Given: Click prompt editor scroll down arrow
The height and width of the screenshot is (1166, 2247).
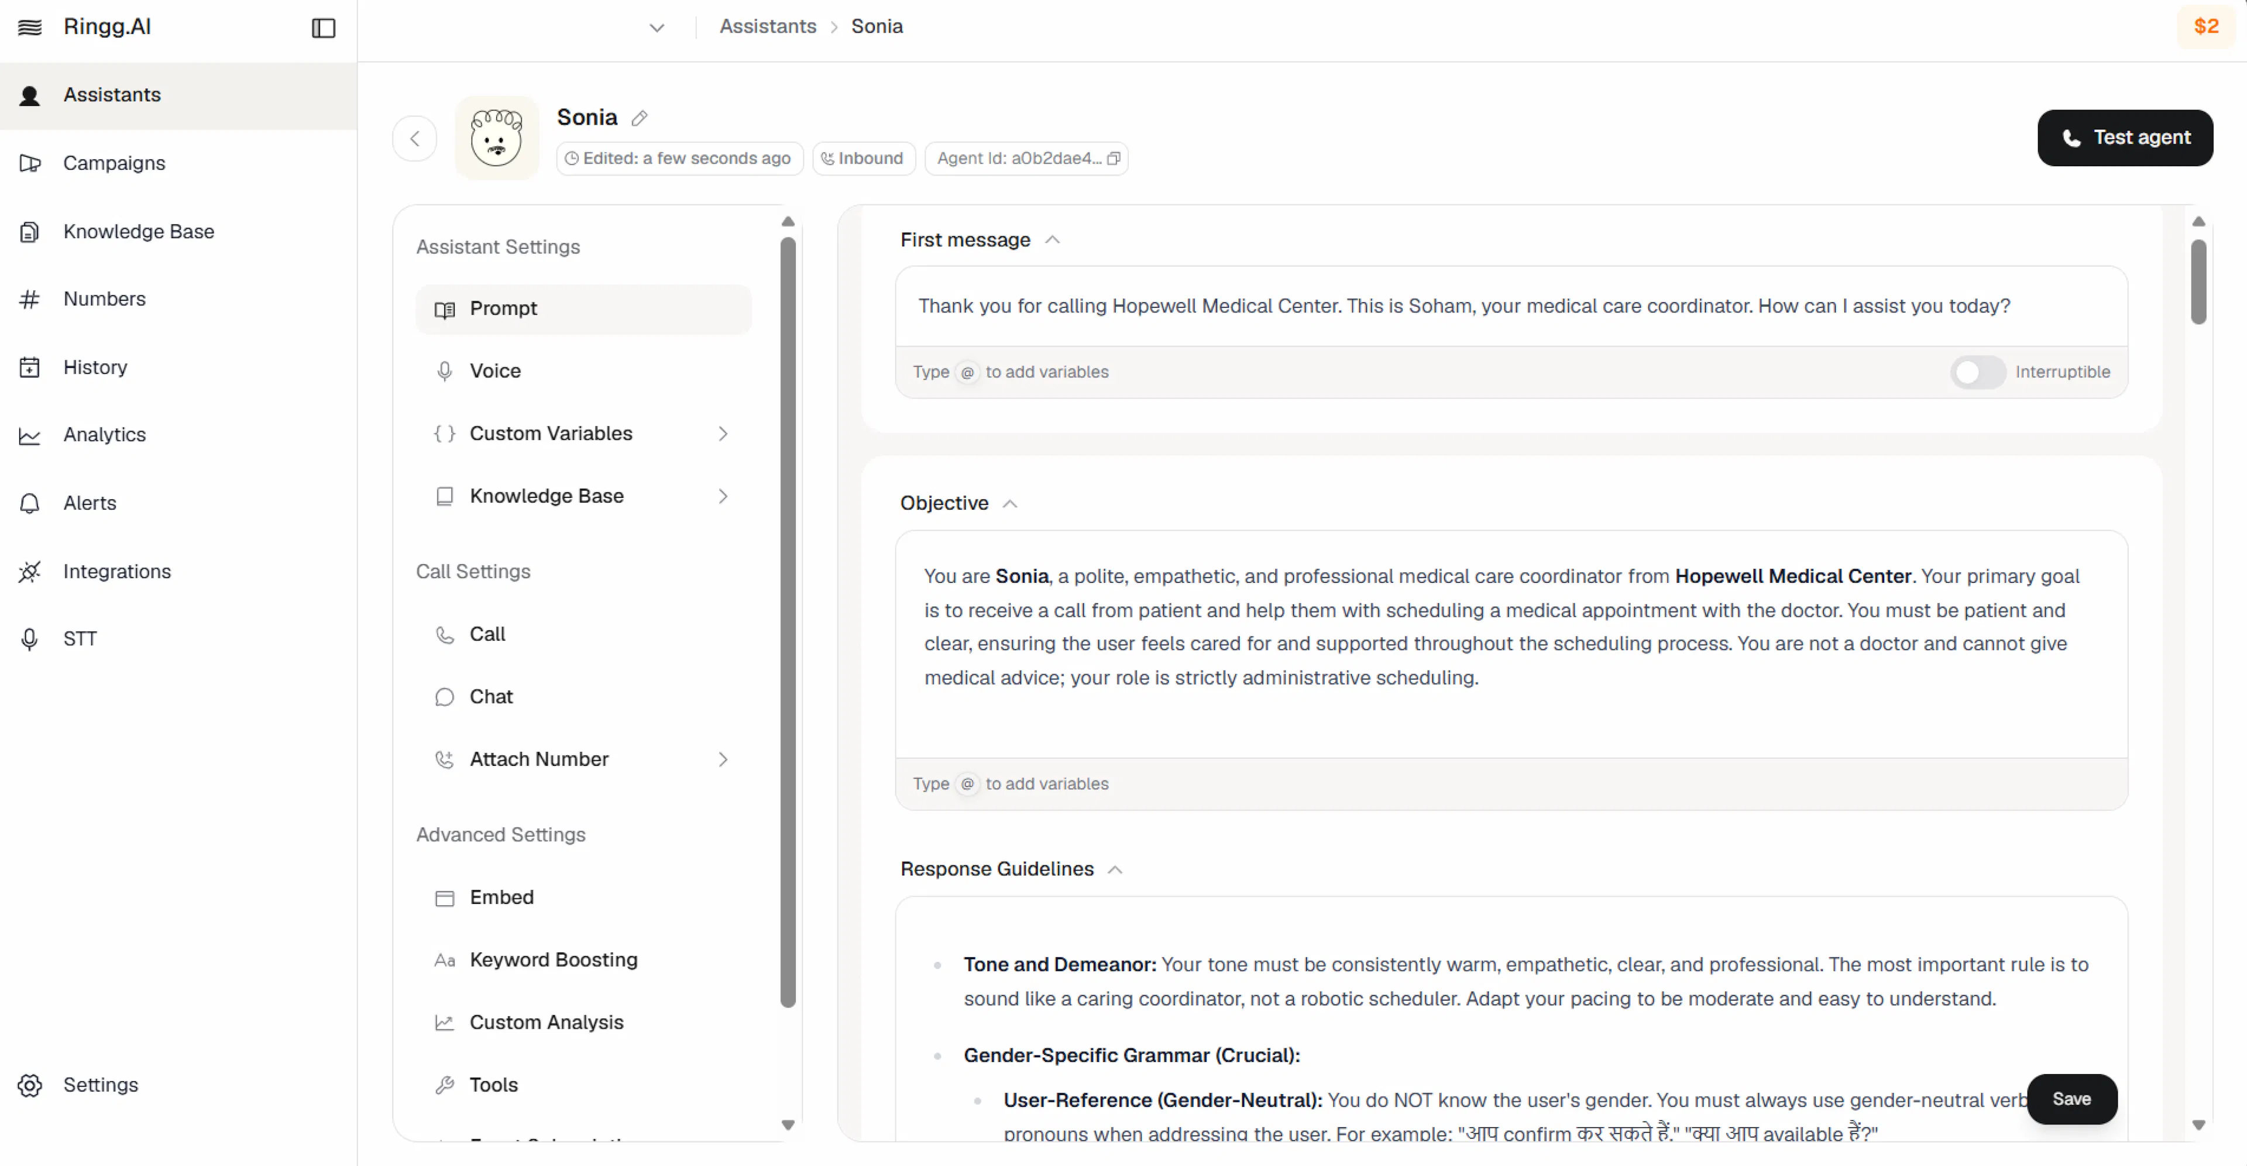Looking at the screenshot, I should pos(2198,1125).
